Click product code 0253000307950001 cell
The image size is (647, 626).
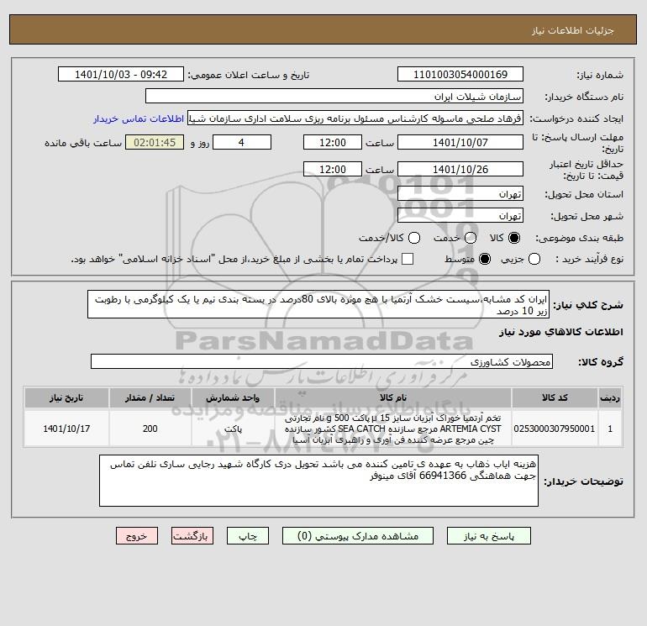click(x=555, y=429)
